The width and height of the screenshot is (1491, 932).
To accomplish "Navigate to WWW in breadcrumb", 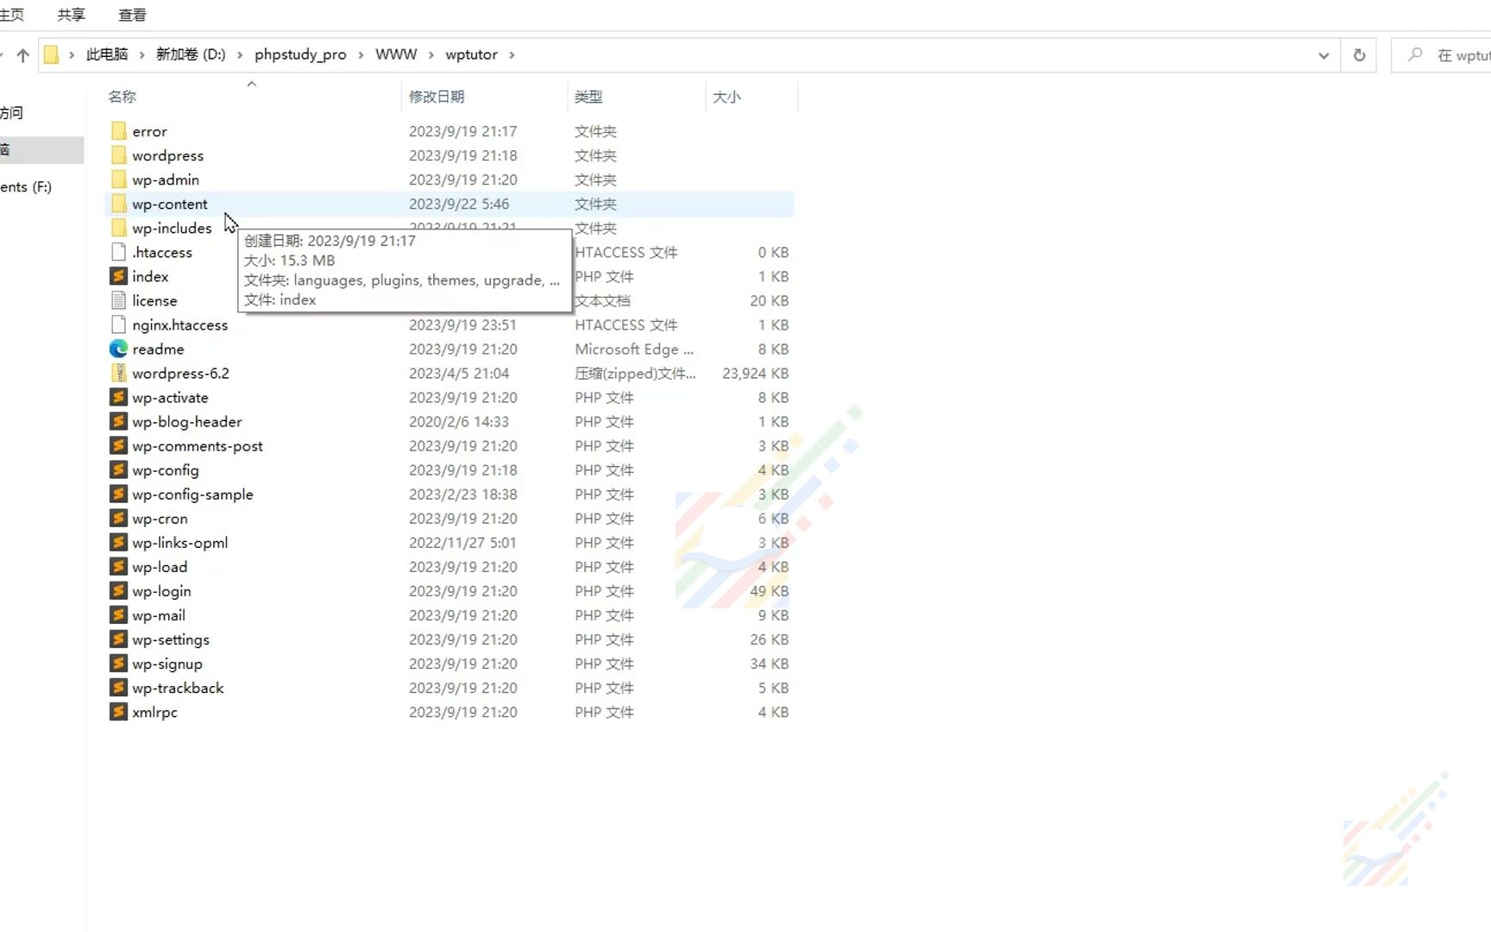I will coord(396,54).
